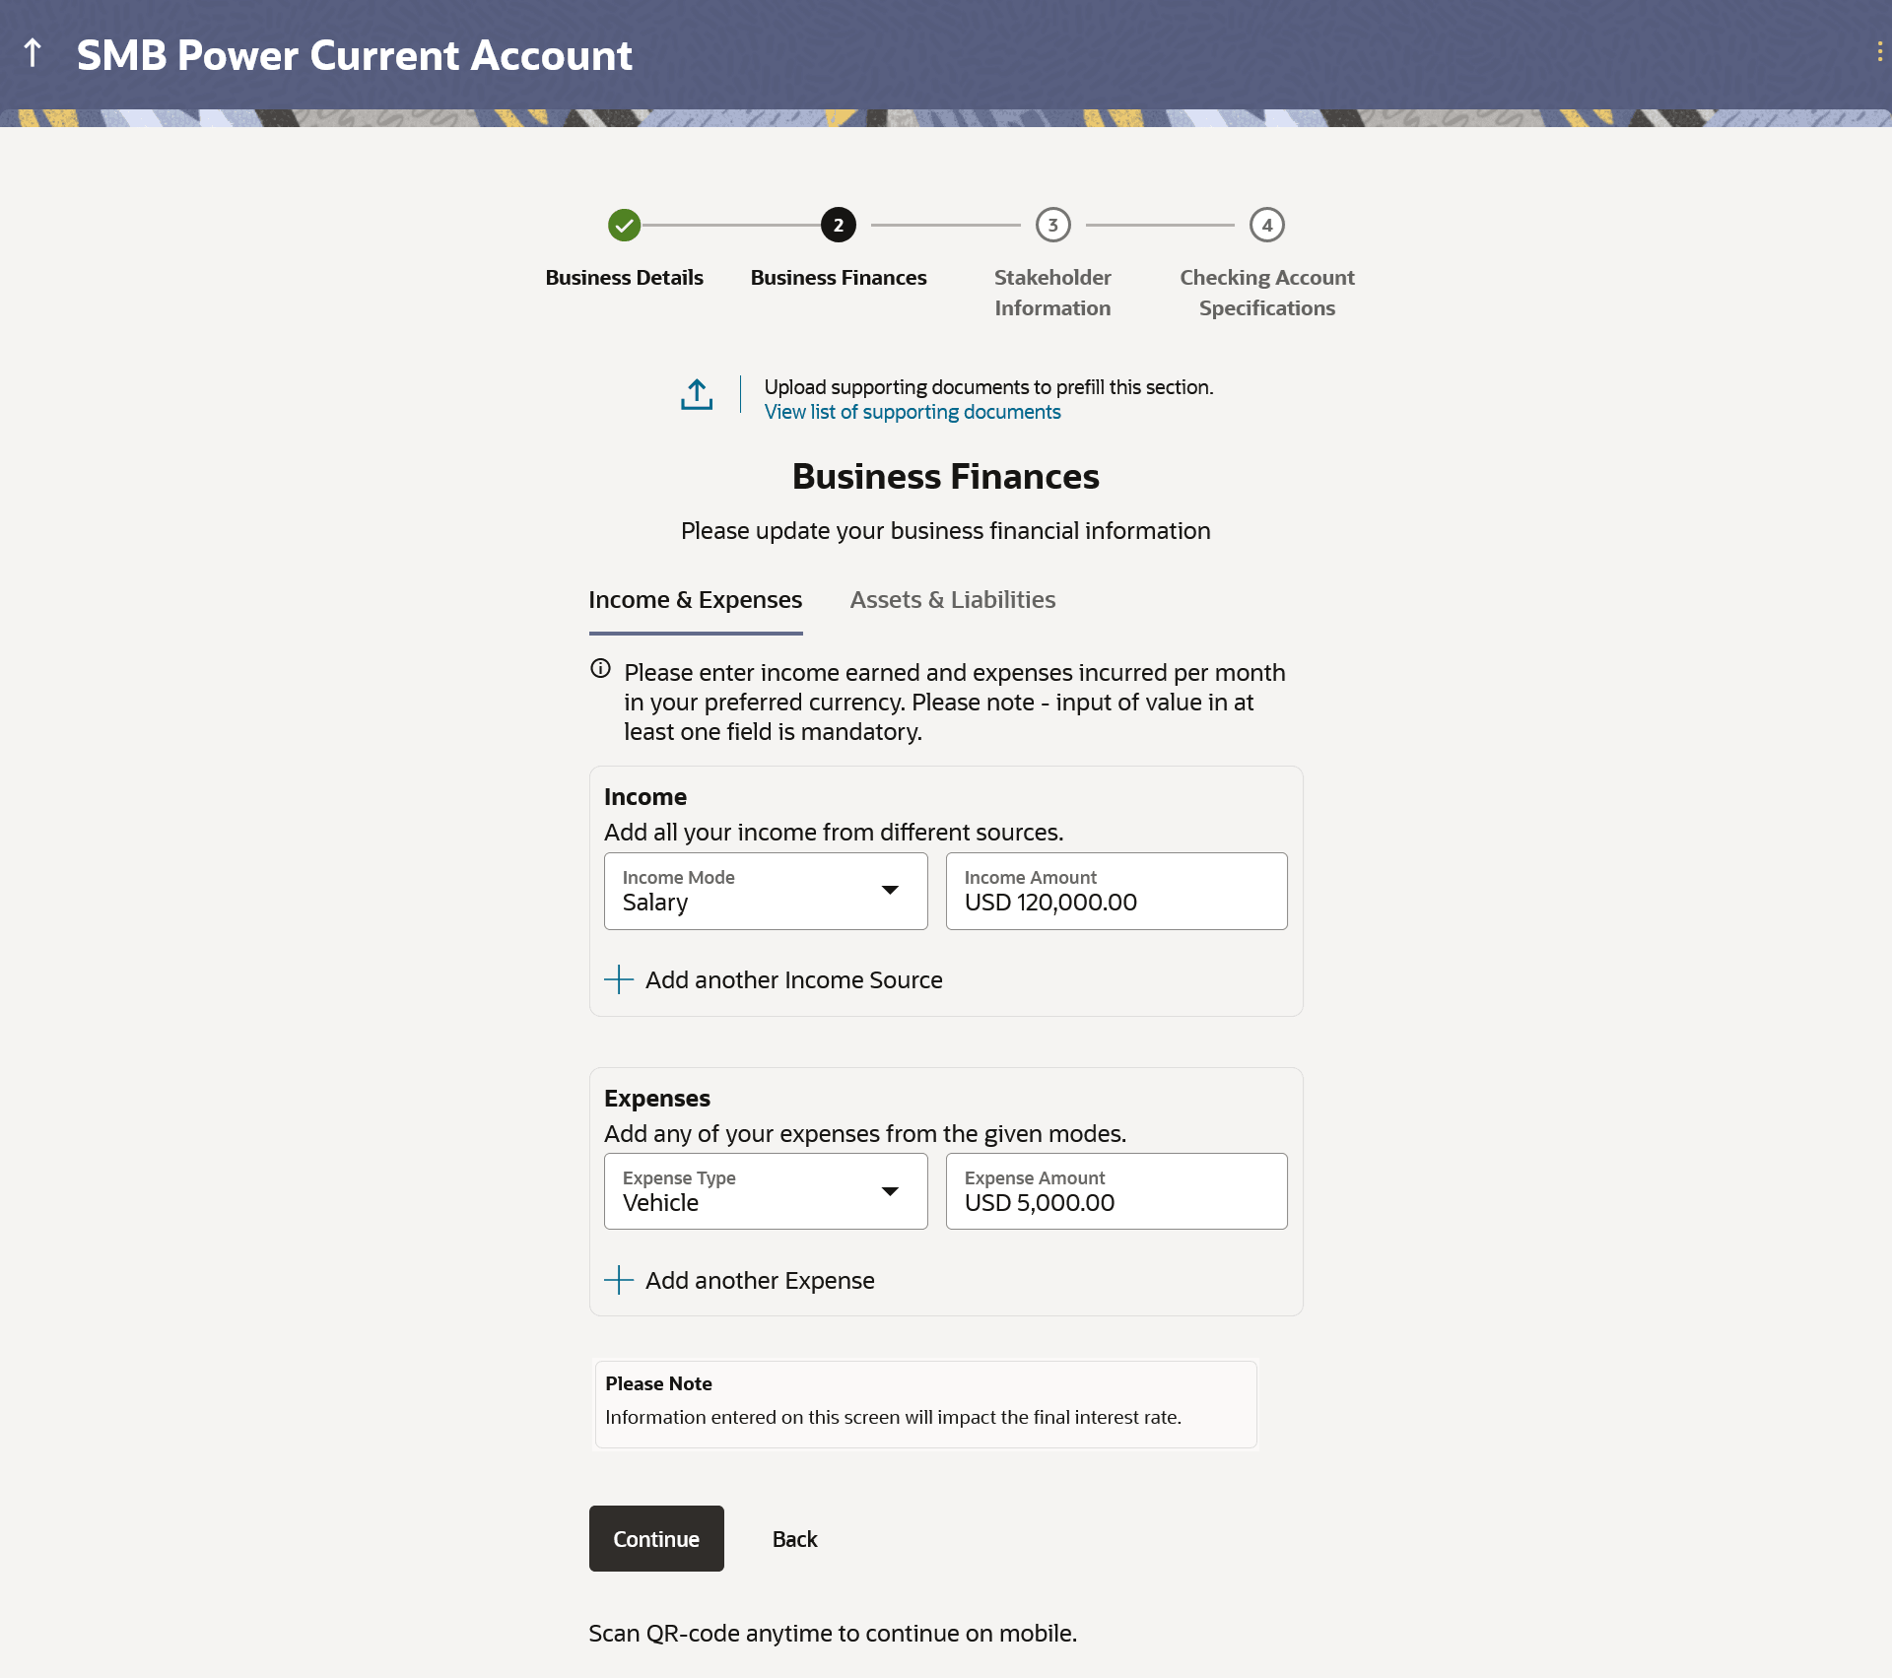Screen dimensions: 1892x1678
Task: Click the back arrow in the header
Action: [x=33, y=54]
